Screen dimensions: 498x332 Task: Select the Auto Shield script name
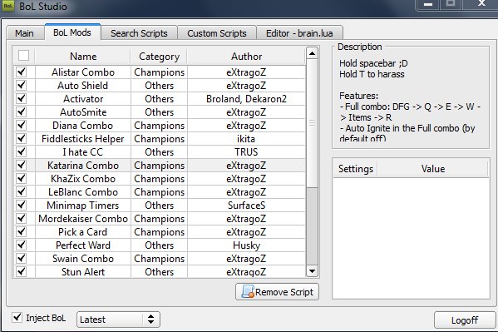point(82,86)
